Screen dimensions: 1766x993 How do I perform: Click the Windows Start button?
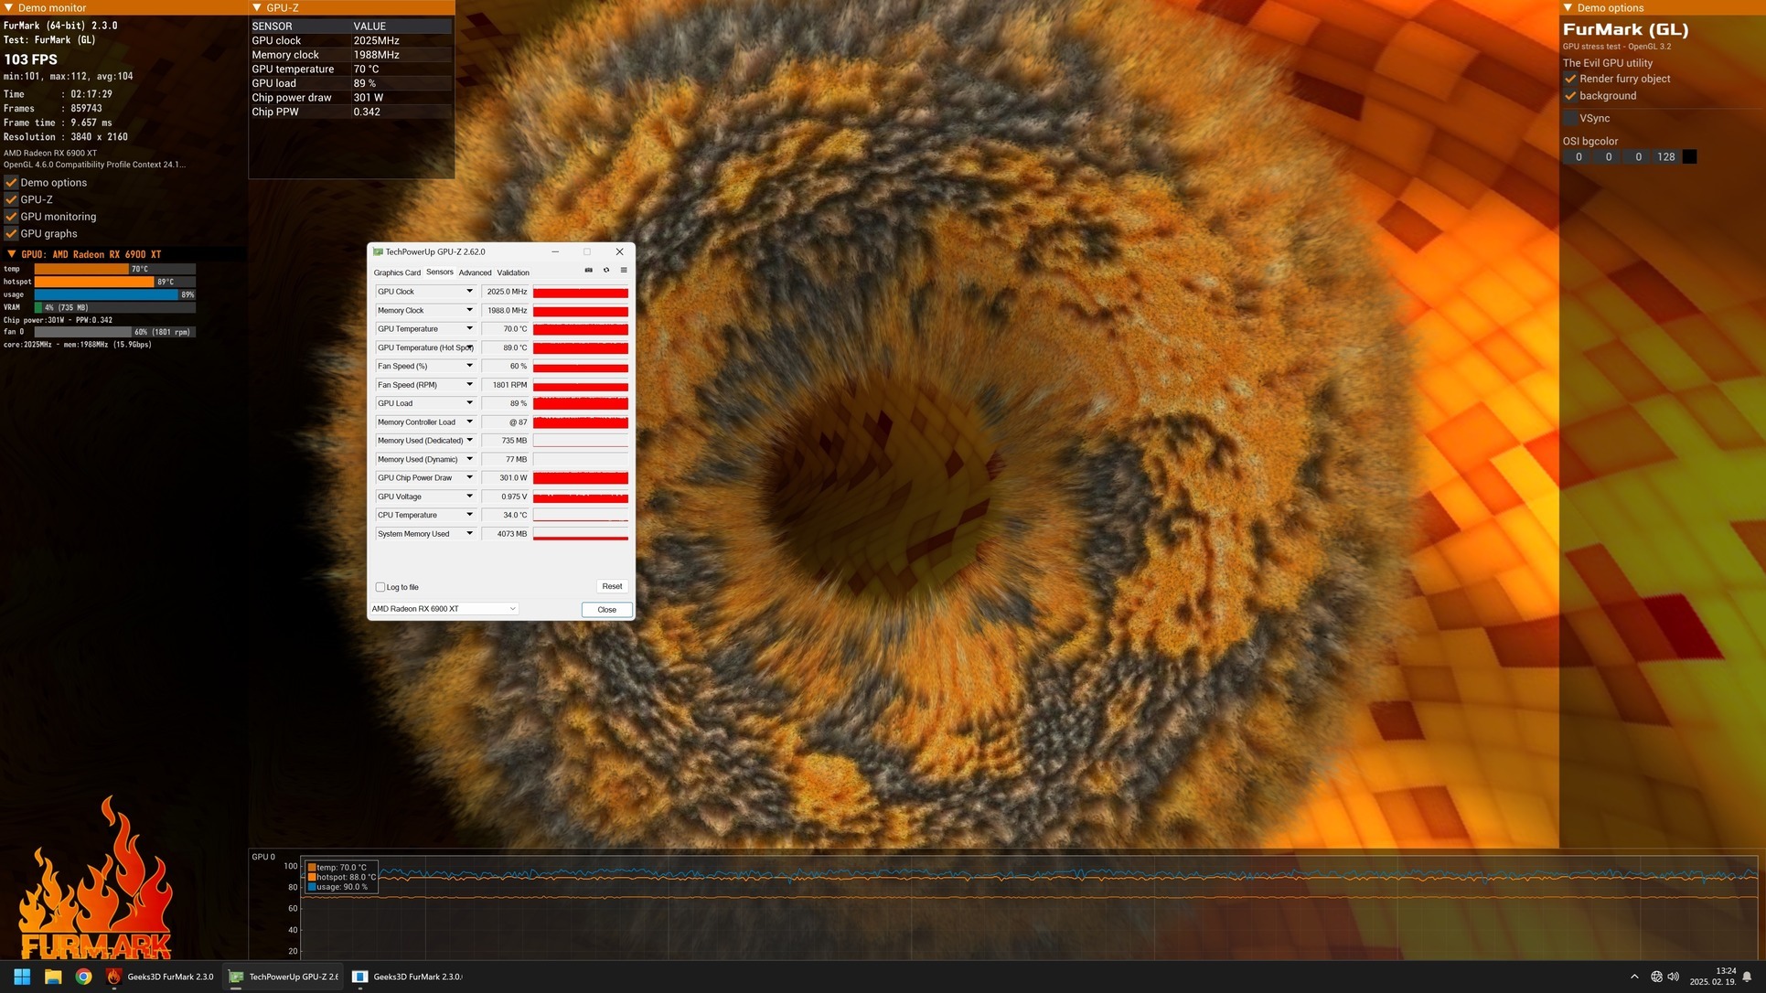(22, 977)
